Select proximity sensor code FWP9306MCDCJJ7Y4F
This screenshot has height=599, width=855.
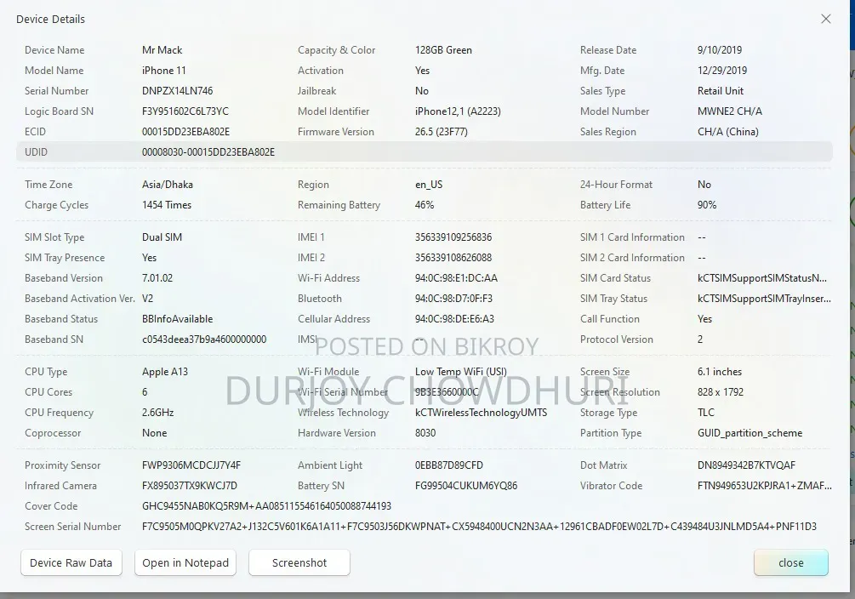(191, 465)
